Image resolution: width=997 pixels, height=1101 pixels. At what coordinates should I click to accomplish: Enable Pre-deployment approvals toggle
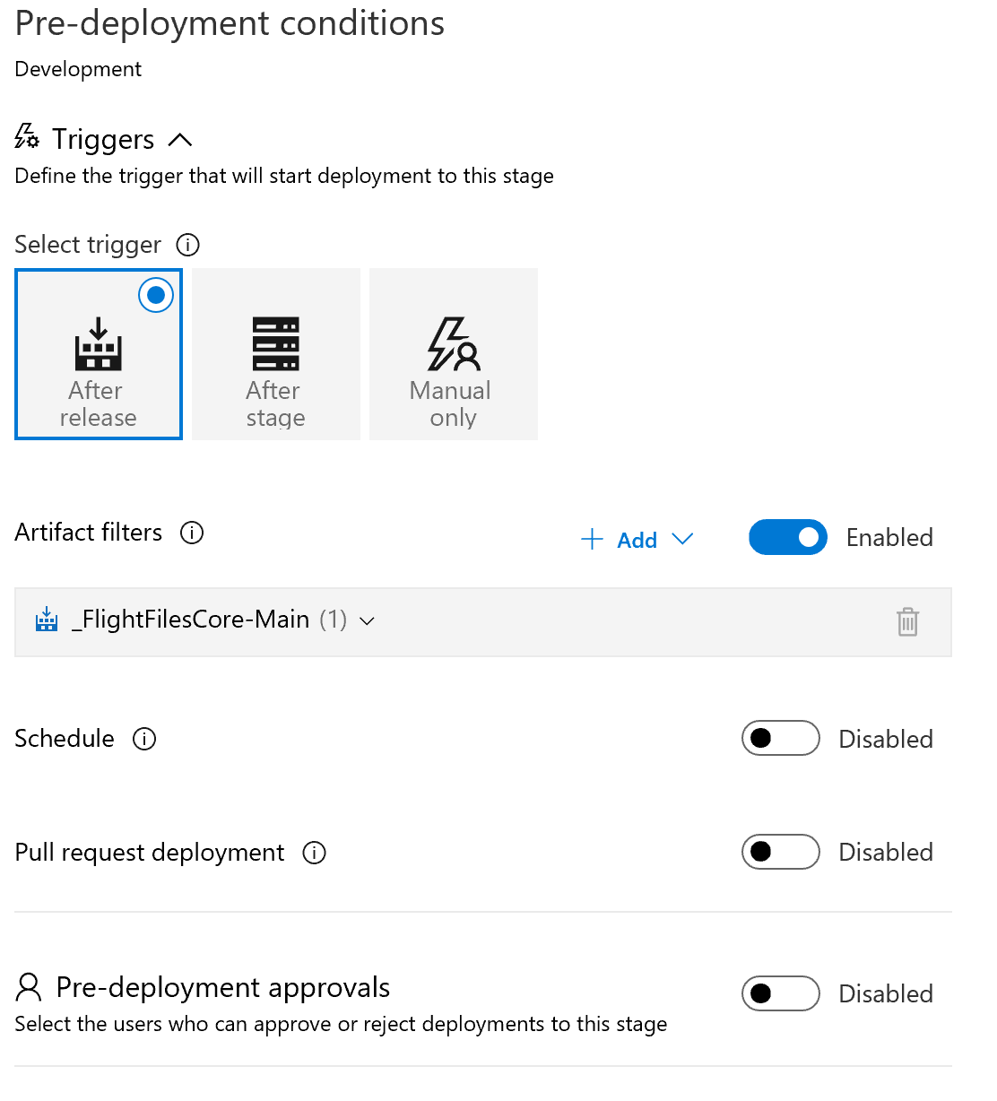click(x=781, y=993)
